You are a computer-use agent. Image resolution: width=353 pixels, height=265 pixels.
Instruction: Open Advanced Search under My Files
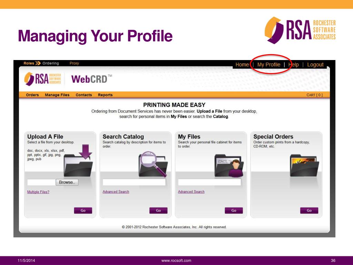click(x=191, y=192)
